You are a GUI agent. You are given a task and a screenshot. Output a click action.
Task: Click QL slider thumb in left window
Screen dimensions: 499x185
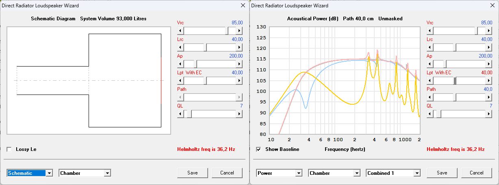[190, 114]
